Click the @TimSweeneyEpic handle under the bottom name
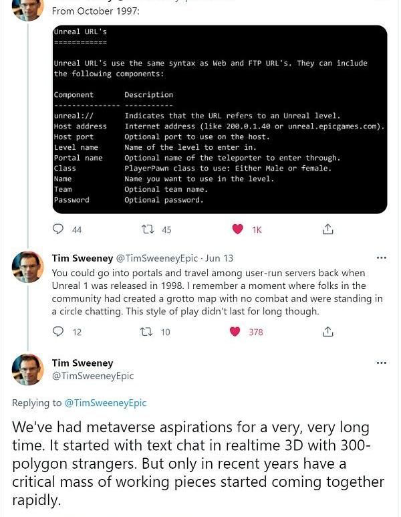 [93, 376]
